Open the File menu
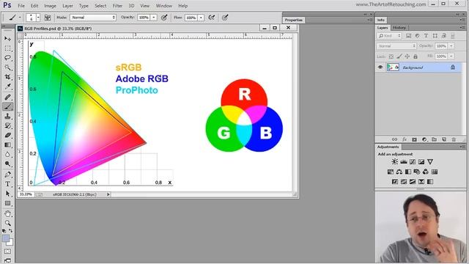 [21, 6]
